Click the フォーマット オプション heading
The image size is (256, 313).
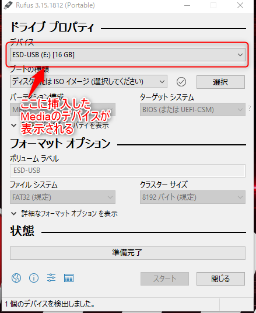(60, 143)
